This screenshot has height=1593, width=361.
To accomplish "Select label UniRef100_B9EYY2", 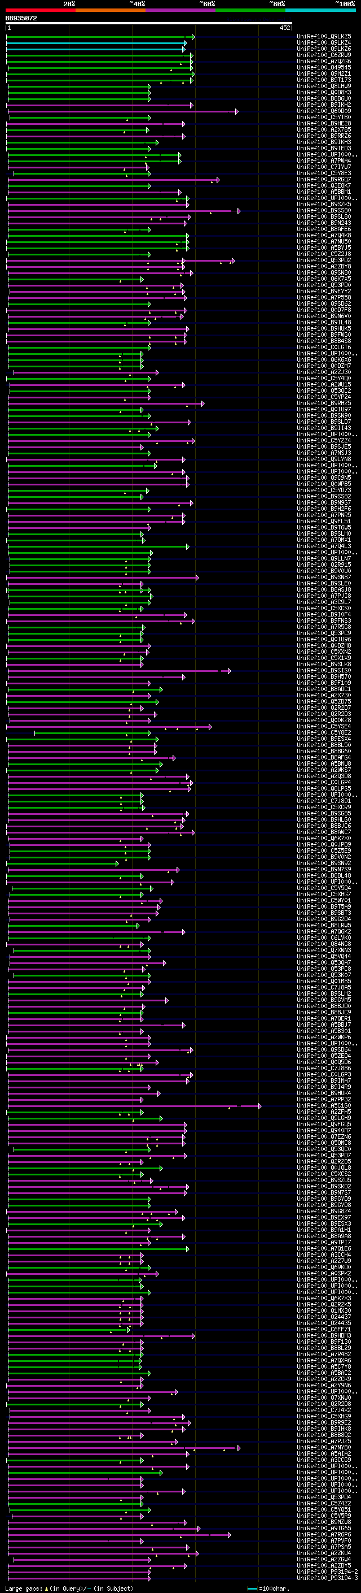I will [x=324, y=291].
